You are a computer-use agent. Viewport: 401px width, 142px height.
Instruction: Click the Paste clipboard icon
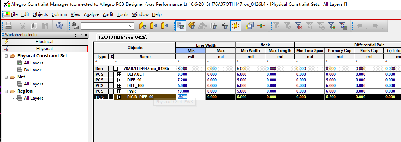pos(45,25)
